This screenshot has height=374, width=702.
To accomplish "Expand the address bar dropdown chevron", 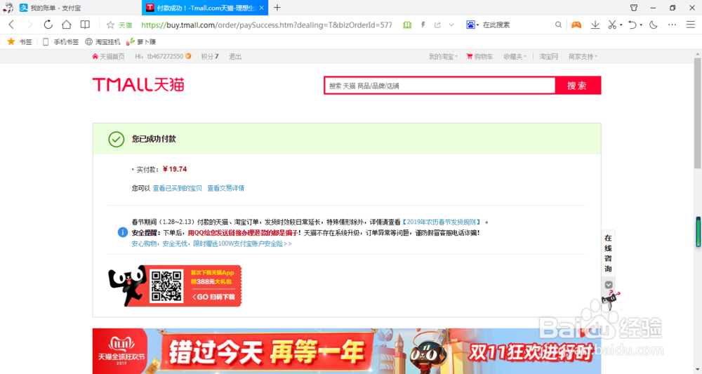I will point(451,25).
